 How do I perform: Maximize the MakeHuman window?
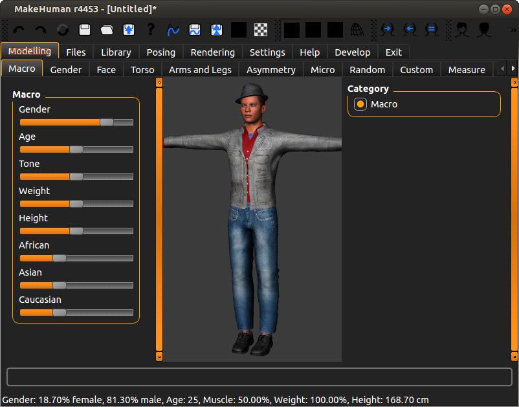495,9
